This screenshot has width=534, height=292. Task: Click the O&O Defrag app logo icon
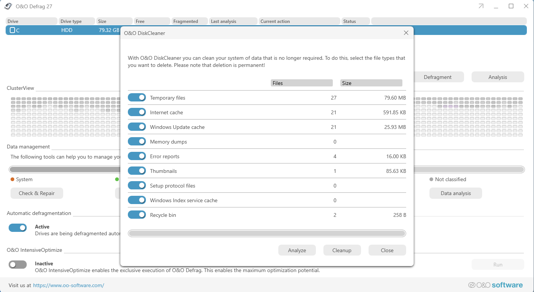[8, 6]
